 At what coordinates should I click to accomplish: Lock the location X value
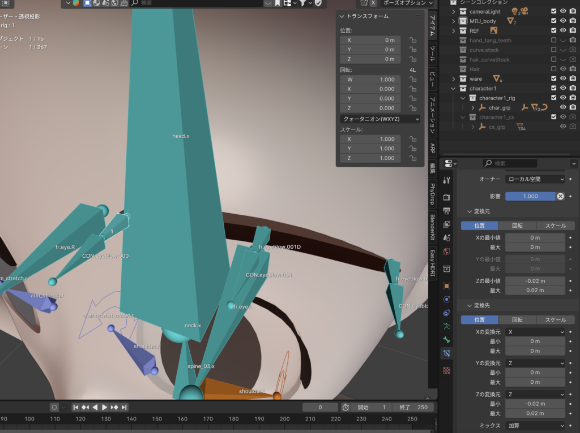[x=413, y=40]
